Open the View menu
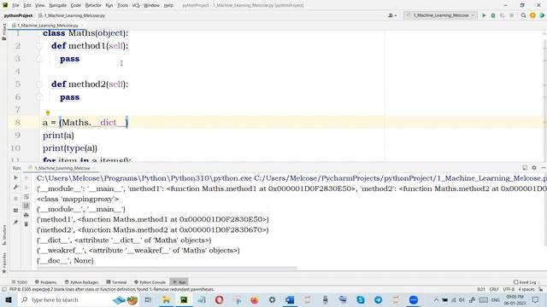Screen dimensions: 547x307 pyautogui.click(x=40, y=5)
